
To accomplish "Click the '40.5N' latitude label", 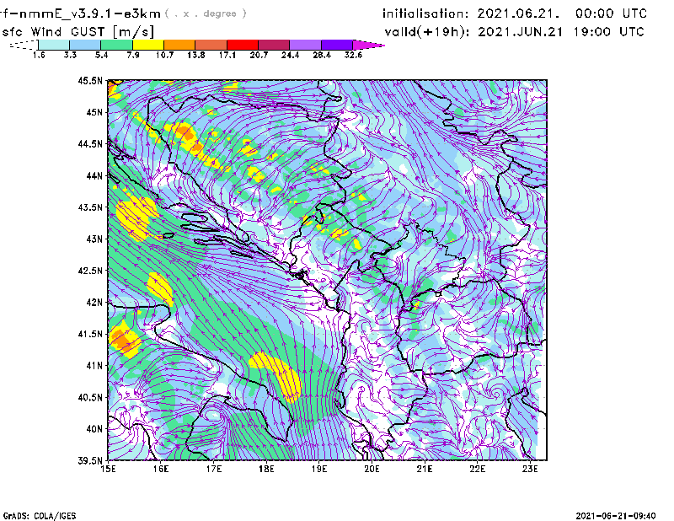I will (90, 398).
